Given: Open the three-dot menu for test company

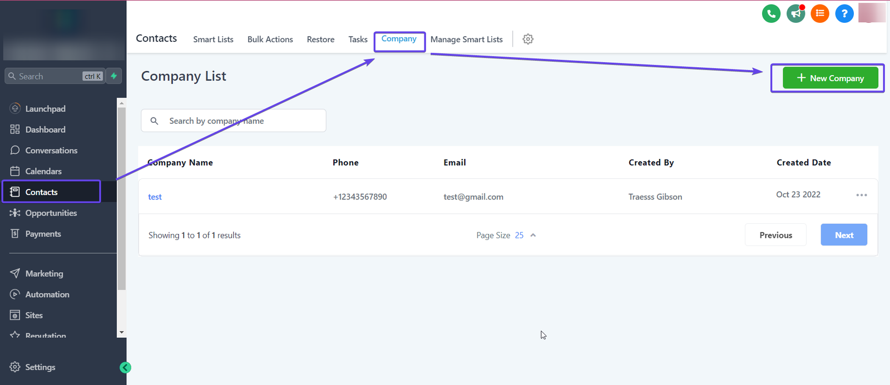Looking at the screenshot, I should [862, 195].
